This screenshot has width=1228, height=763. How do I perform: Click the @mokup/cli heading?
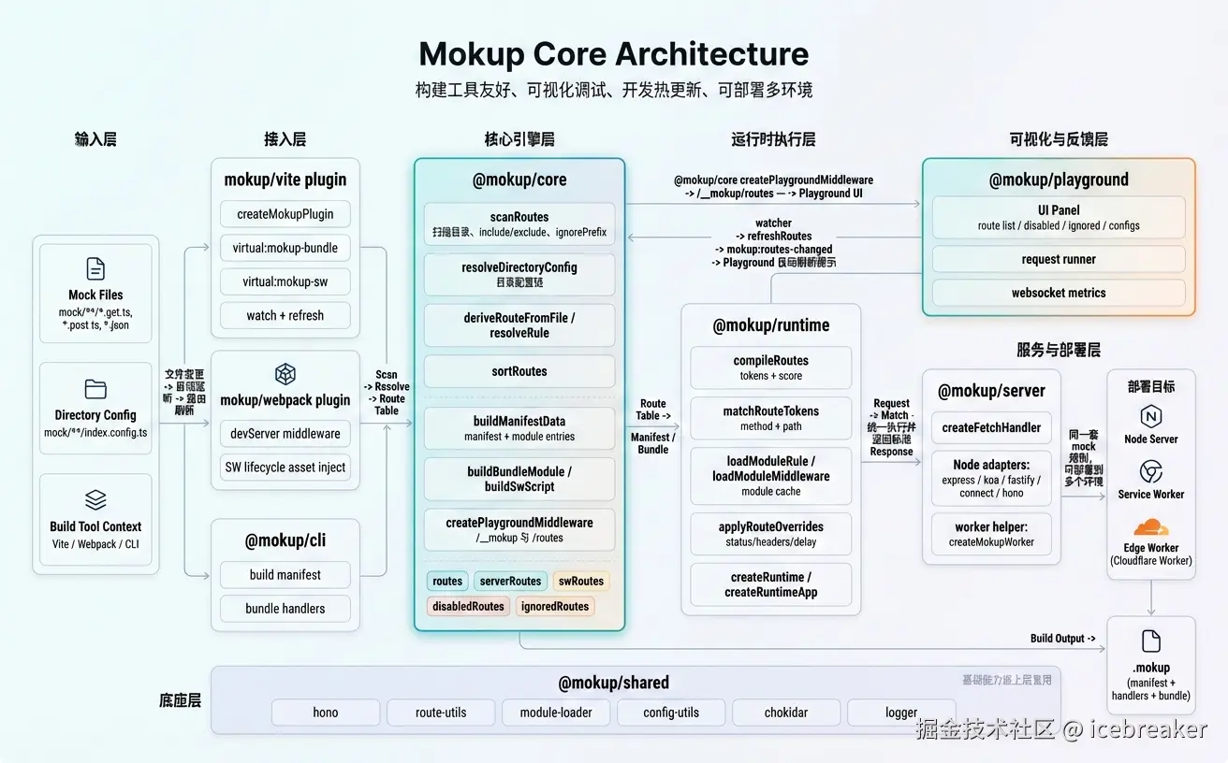pyautogui.click(x=285, y=540)
